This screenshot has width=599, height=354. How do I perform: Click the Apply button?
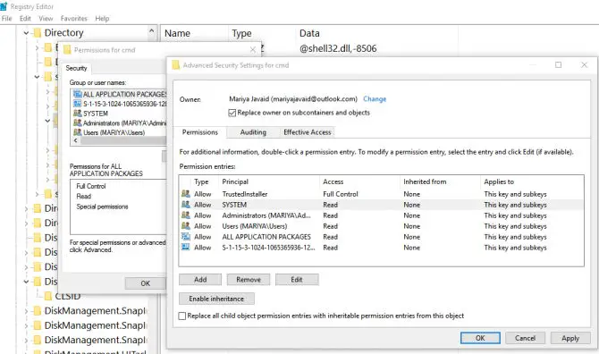570,338
